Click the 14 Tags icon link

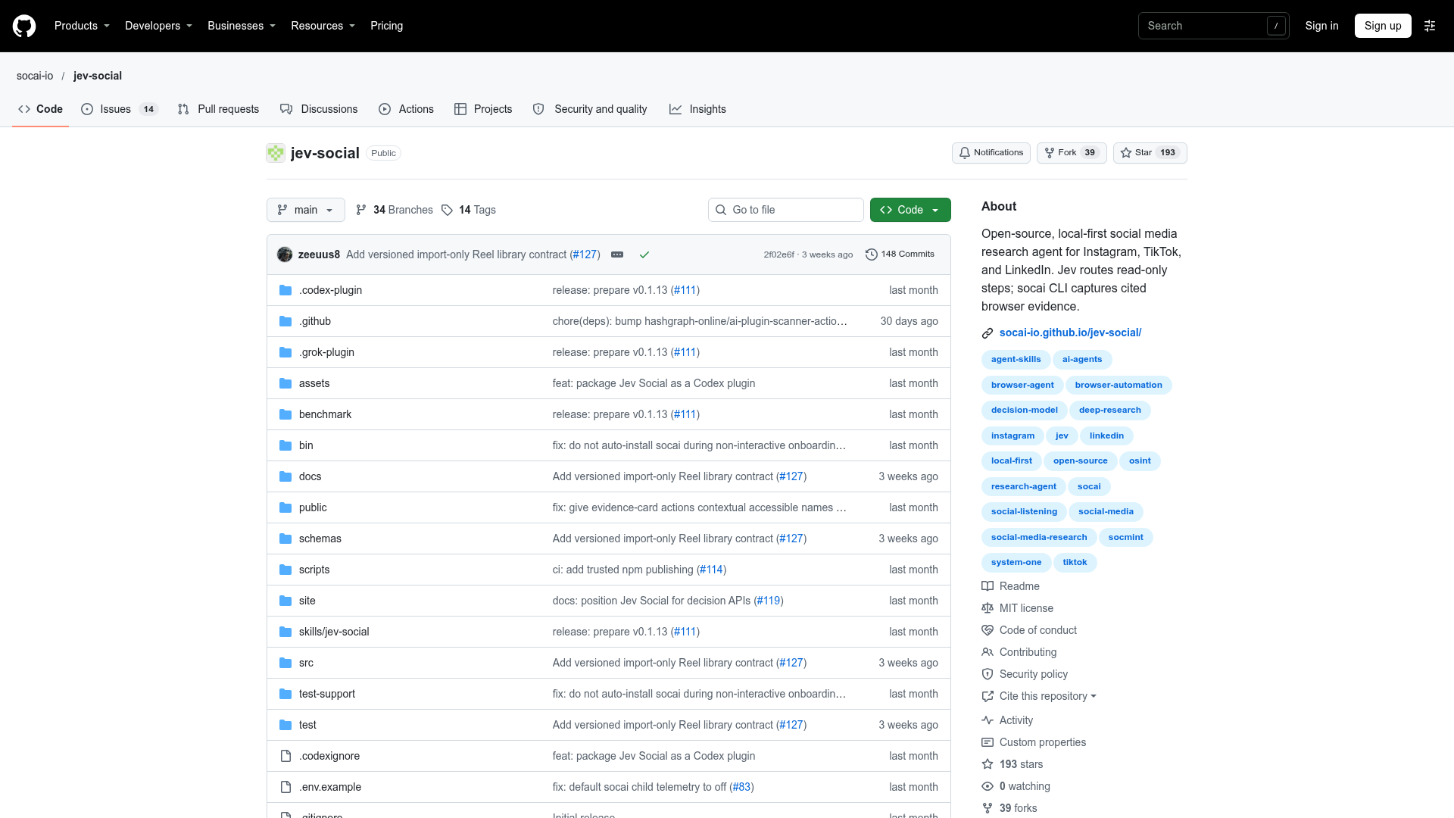click(x=468, y=210)
